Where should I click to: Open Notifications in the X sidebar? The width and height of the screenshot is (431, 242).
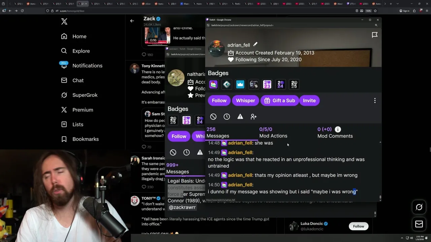(x=81, y=66)
